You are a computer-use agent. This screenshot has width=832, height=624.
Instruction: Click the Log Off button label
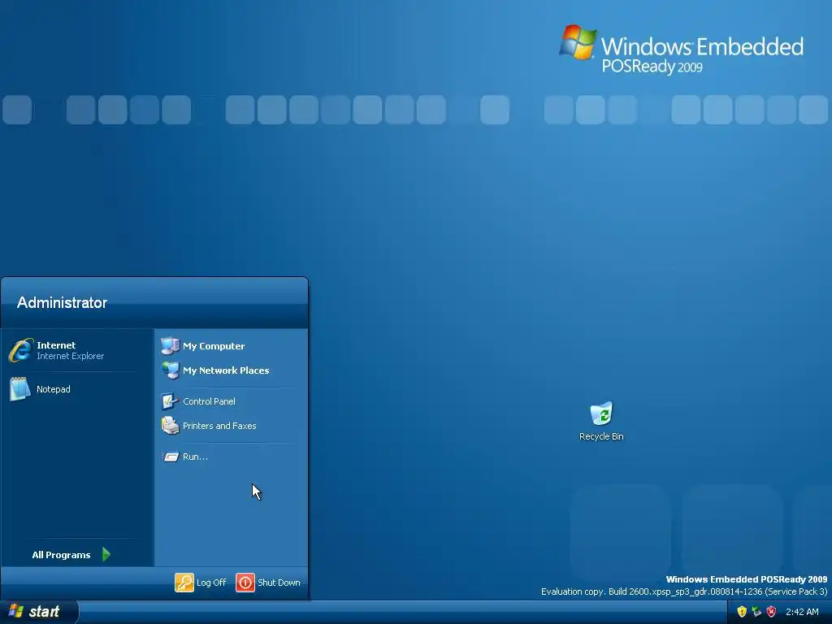point(211,583)
